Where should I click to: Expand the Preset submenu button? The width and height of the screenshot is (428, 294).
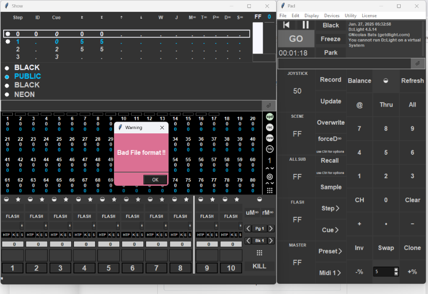(330, 251)
